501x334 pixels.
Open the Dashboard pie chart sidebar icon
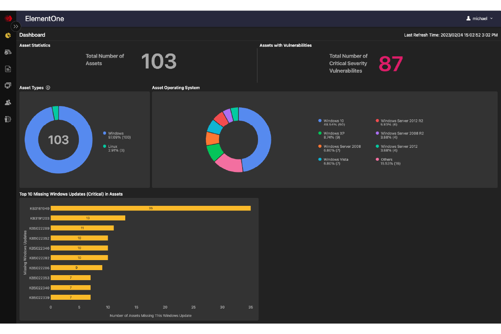[8, 35]
